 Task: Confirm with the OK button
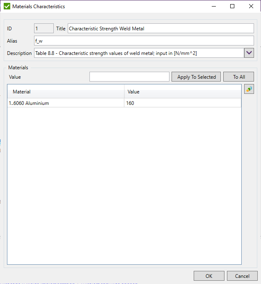[x=209, y=276]
